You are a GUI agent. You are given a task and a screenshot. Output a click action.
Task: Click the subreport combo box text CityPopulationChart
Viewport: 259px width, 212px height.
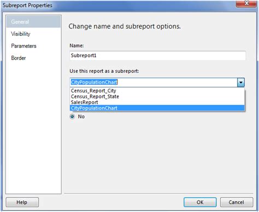coord(94,82)
